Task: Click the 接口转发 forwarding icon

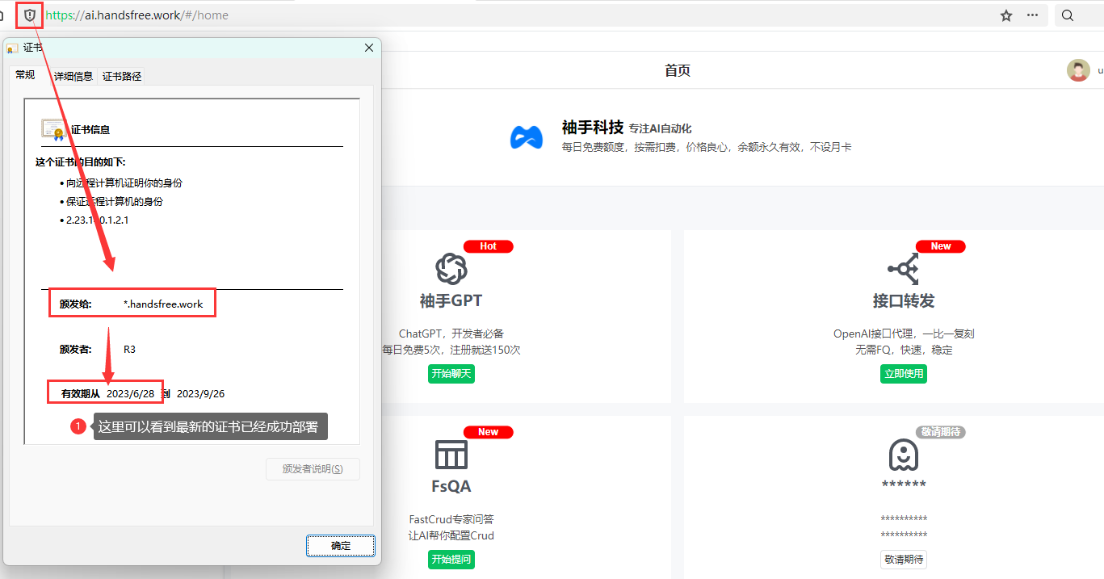Action: click(x=903, y=268)
